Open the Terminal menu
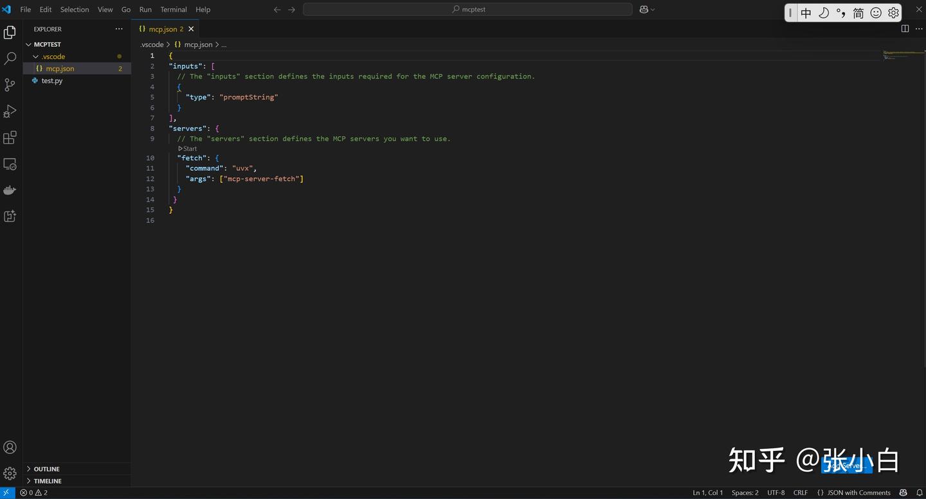926x499 pixels. coord(174,10)
